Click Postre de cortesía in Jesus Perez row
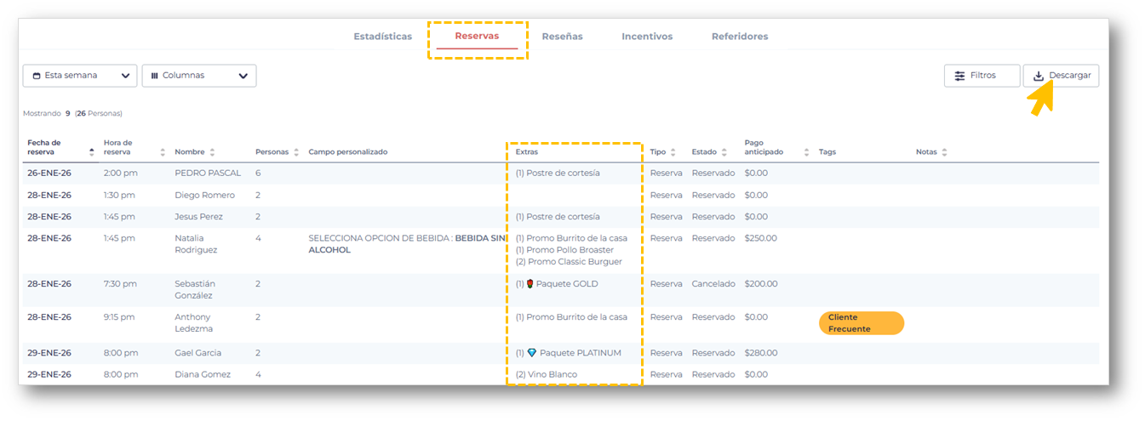The height and width of the screenshot is (421, 1145). click(558, 216)
